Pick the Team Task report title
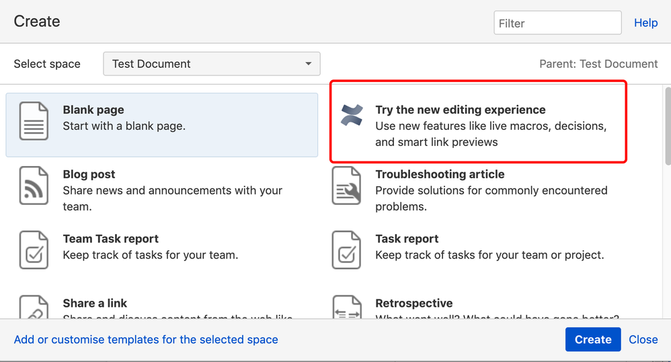The height and width of the screenshot is (362, 671). pos(110,239)
